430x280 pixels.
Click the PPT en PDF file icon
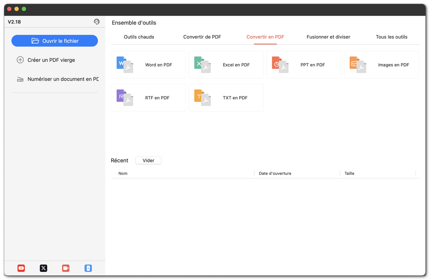tap(280, 65)
